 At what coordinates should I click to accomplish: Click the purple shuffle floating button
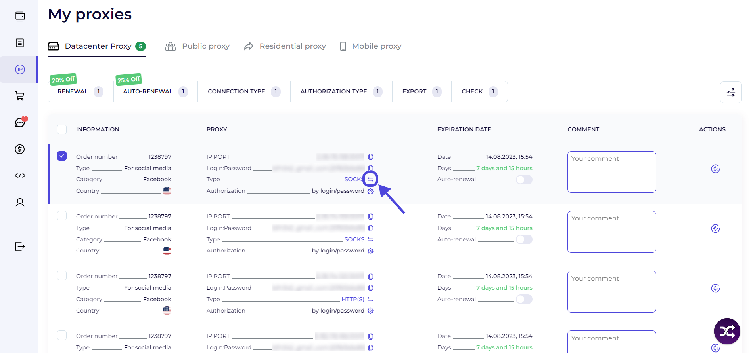(x=727, y=331)
